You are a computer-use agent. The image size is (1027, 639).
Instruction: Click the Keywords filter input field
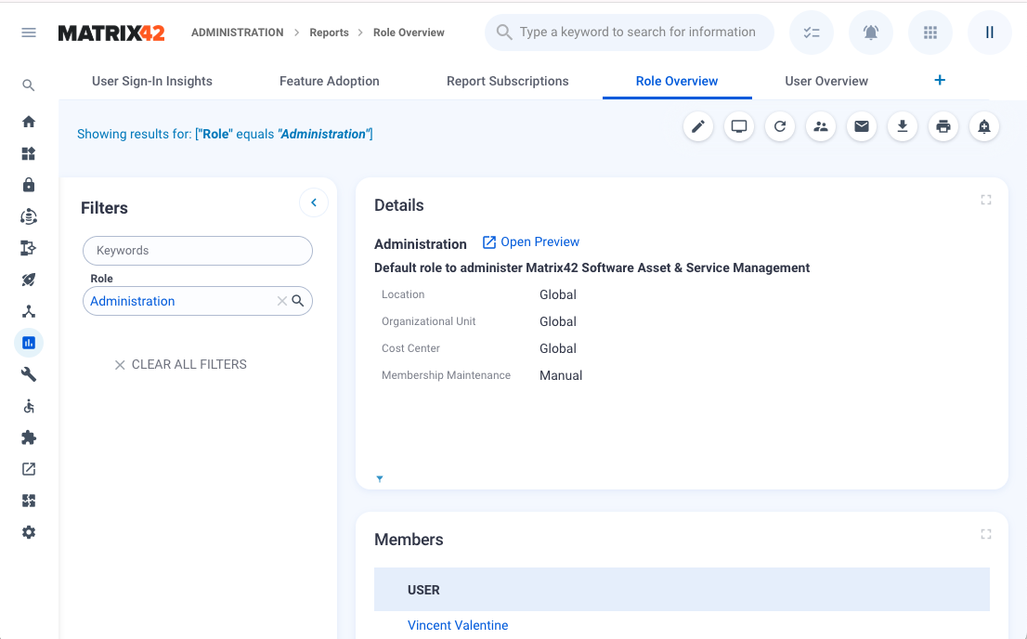[x=198, y=251]
